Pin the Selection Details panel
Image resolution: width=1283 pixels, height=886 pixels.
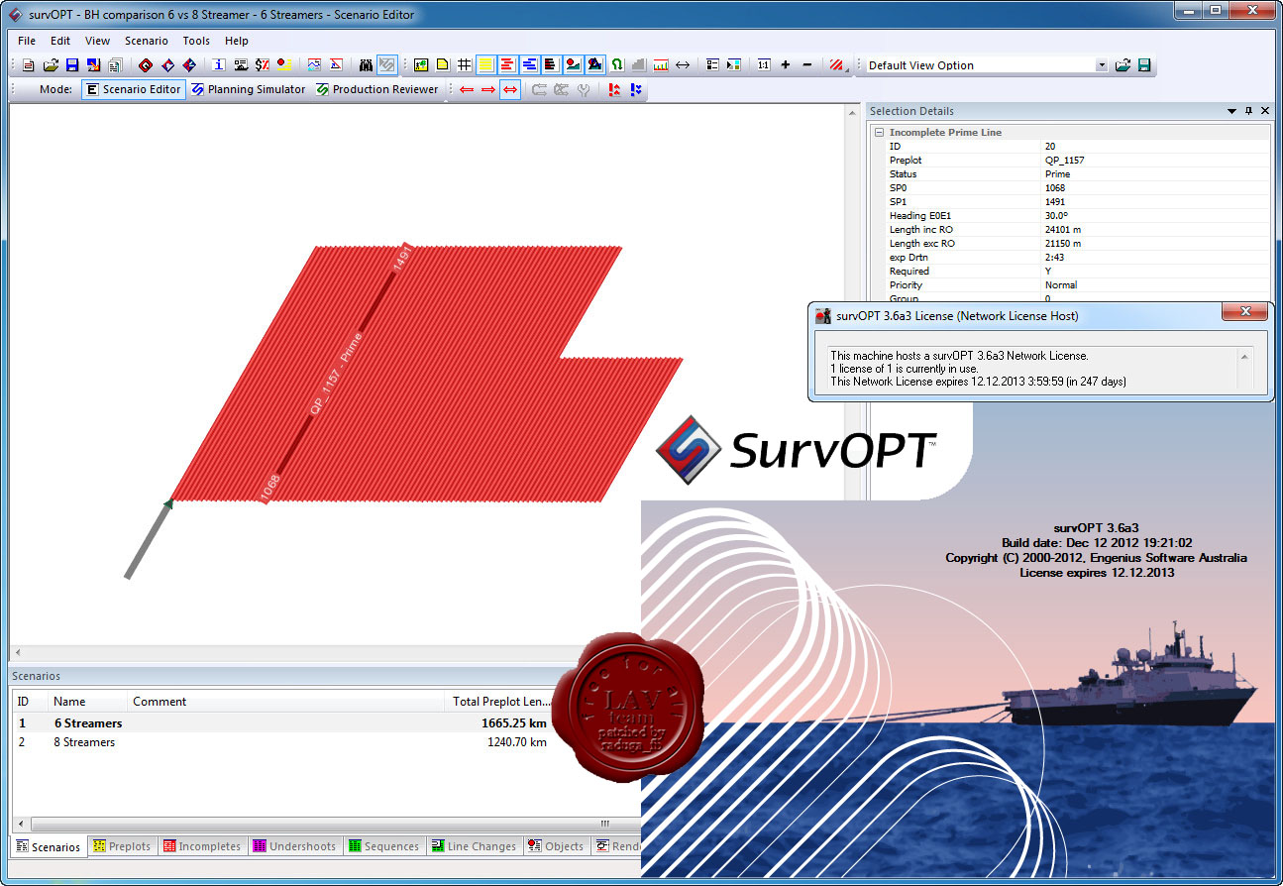coord(1248,111)
